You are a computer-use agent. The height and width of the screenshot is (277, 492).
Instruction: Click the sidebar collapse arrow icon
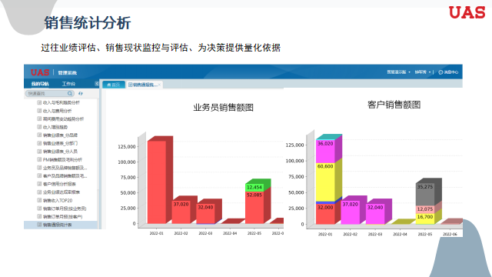point(96,84)
